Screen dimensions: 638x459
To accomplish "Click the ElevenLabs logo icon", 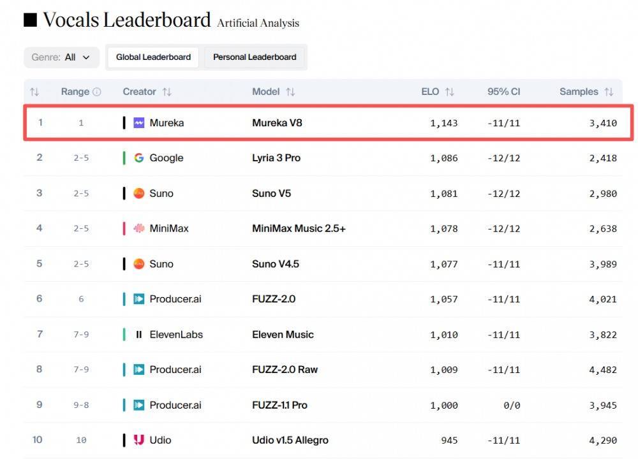I will point(139,334).
